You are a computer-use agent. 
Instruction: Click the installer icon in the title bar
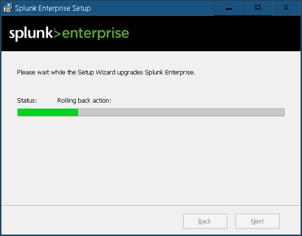(x=8, y=8)
